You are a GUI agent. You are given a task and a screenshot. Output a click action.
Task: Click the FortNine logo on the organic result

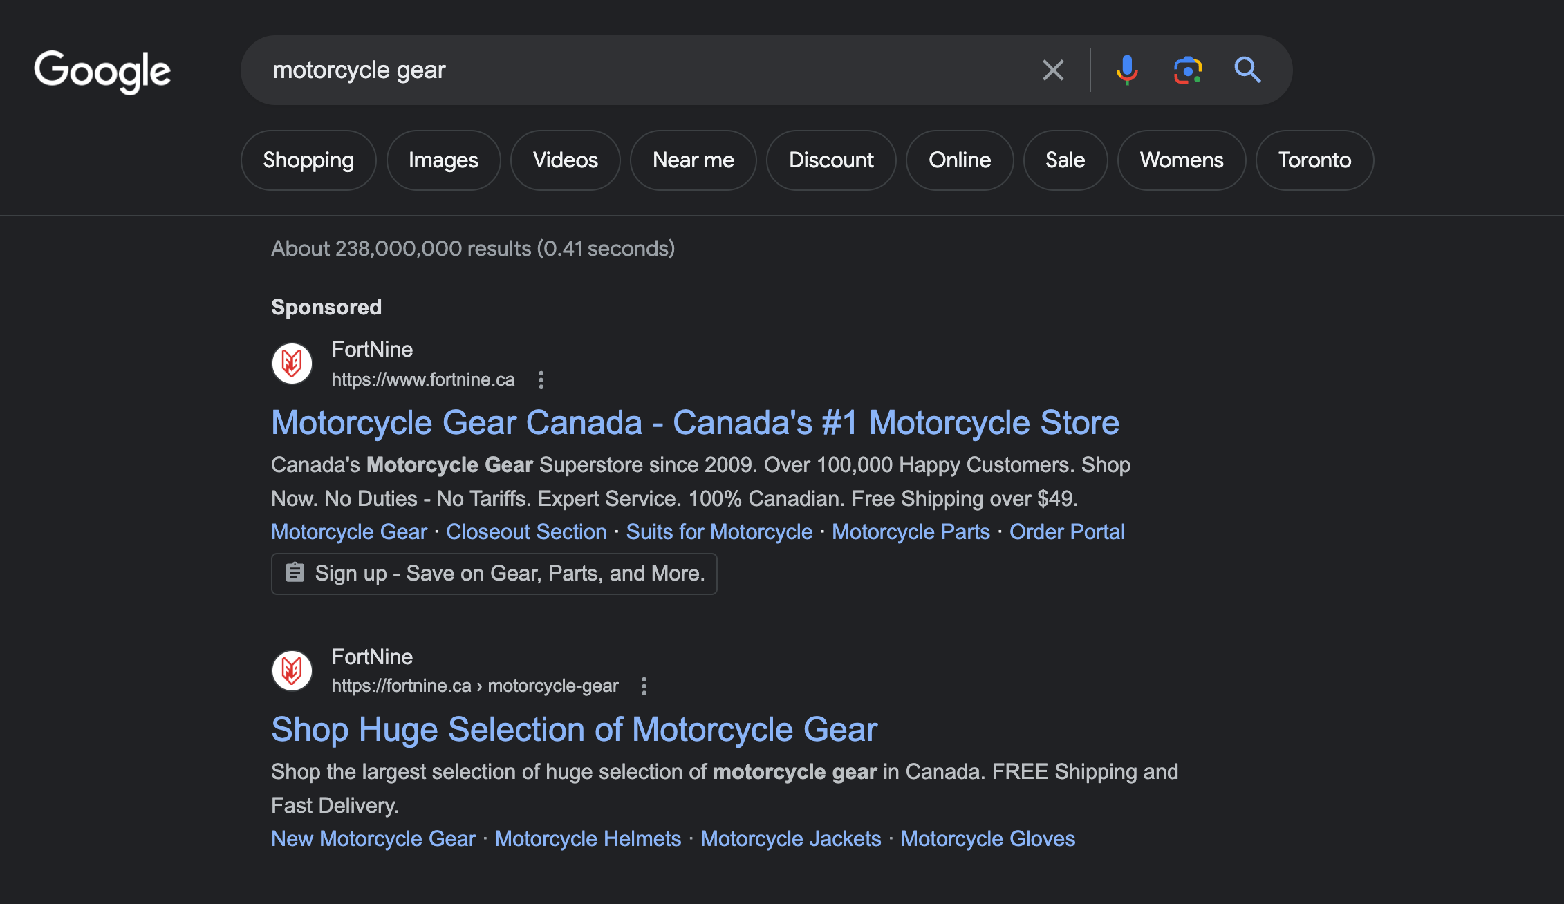[292, 670]
